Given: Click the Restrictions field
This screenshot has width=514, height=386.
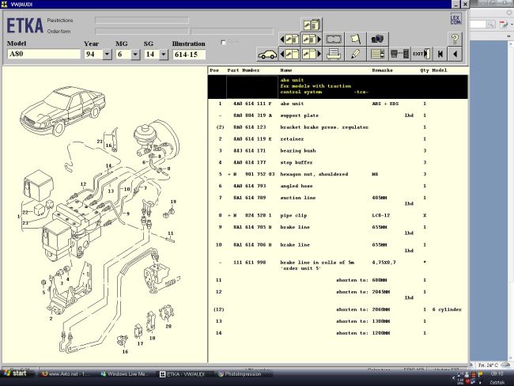Looking at the screenshot, I should [142, 21].
